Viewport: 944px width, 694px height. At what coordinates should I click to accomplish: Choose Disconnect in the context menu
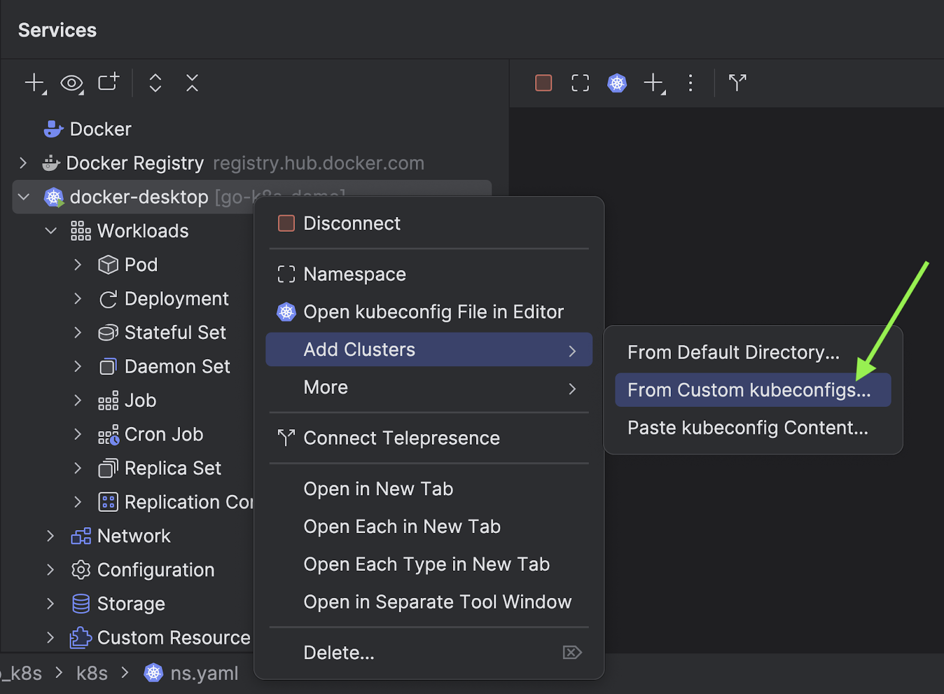[x=429, y=223]
